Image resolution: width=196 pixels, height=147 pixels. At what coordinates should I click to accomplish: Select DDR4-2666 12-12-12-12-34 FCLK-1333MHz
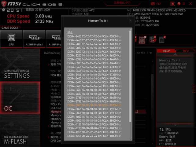pyautogui.click(x=94, y=40)
